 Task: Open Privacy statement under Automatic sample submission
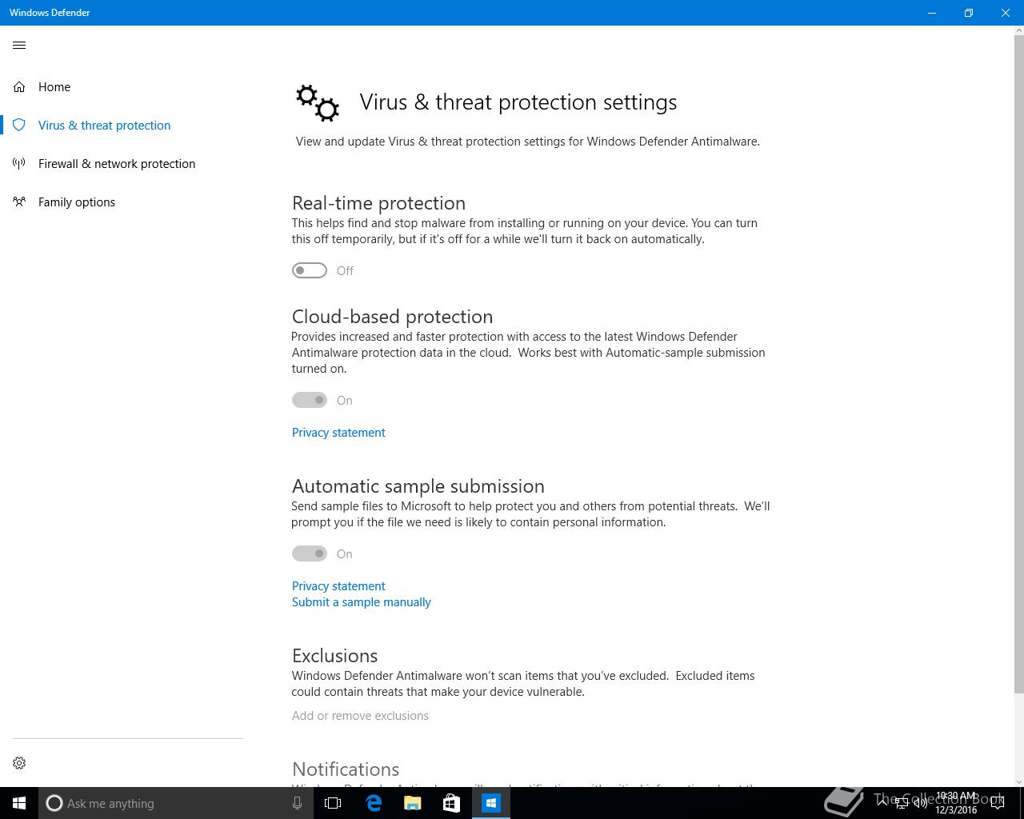point(338,585)
